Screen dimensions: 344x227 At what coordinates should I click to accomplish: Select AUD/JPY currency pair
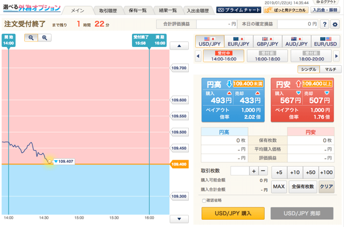coord(296,41)
